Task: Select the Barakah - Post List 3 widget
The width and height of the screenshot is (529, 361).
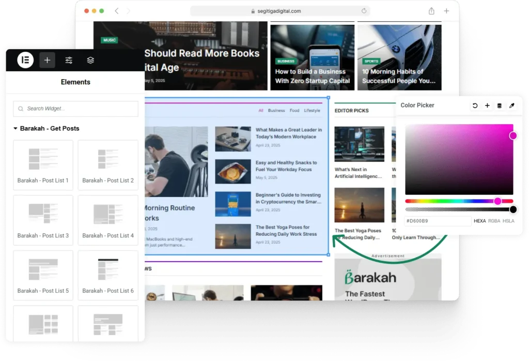Action: 43,220
